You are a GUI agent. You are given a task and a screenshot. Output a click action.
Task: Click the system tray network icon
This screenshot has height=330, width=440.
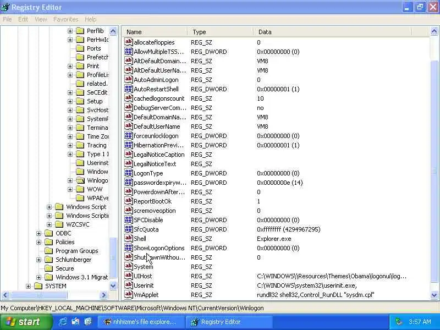coord(399,322)
